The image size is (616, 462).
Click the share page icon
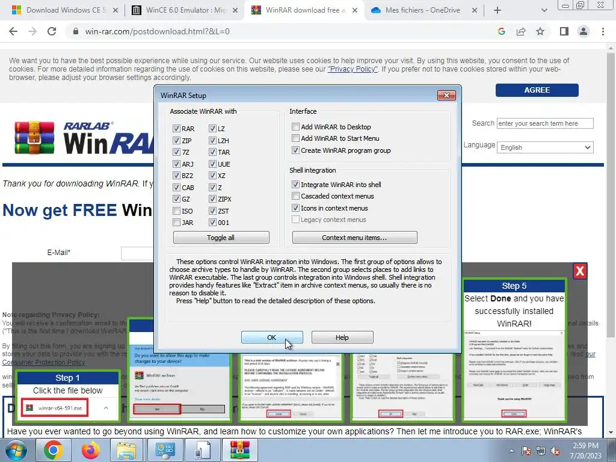click(521, 31)
